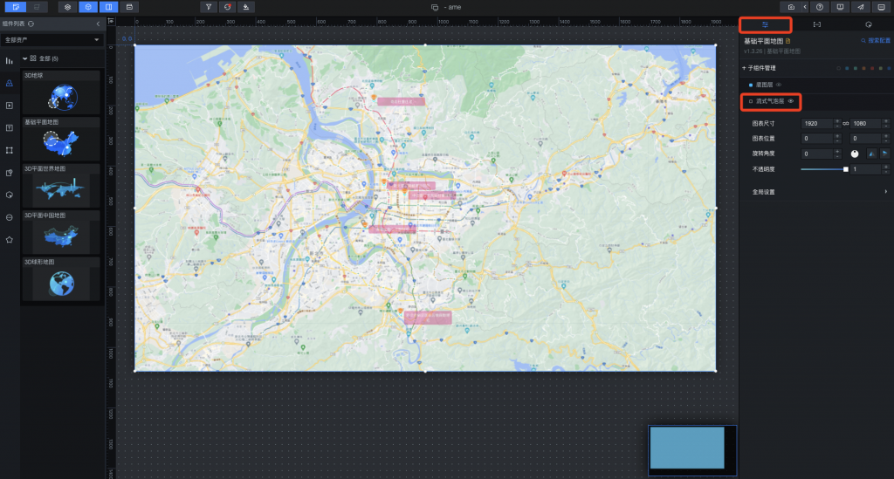894x479 pixels.
Task: Select the frame nodes category icon
Action: click(9, 150)
